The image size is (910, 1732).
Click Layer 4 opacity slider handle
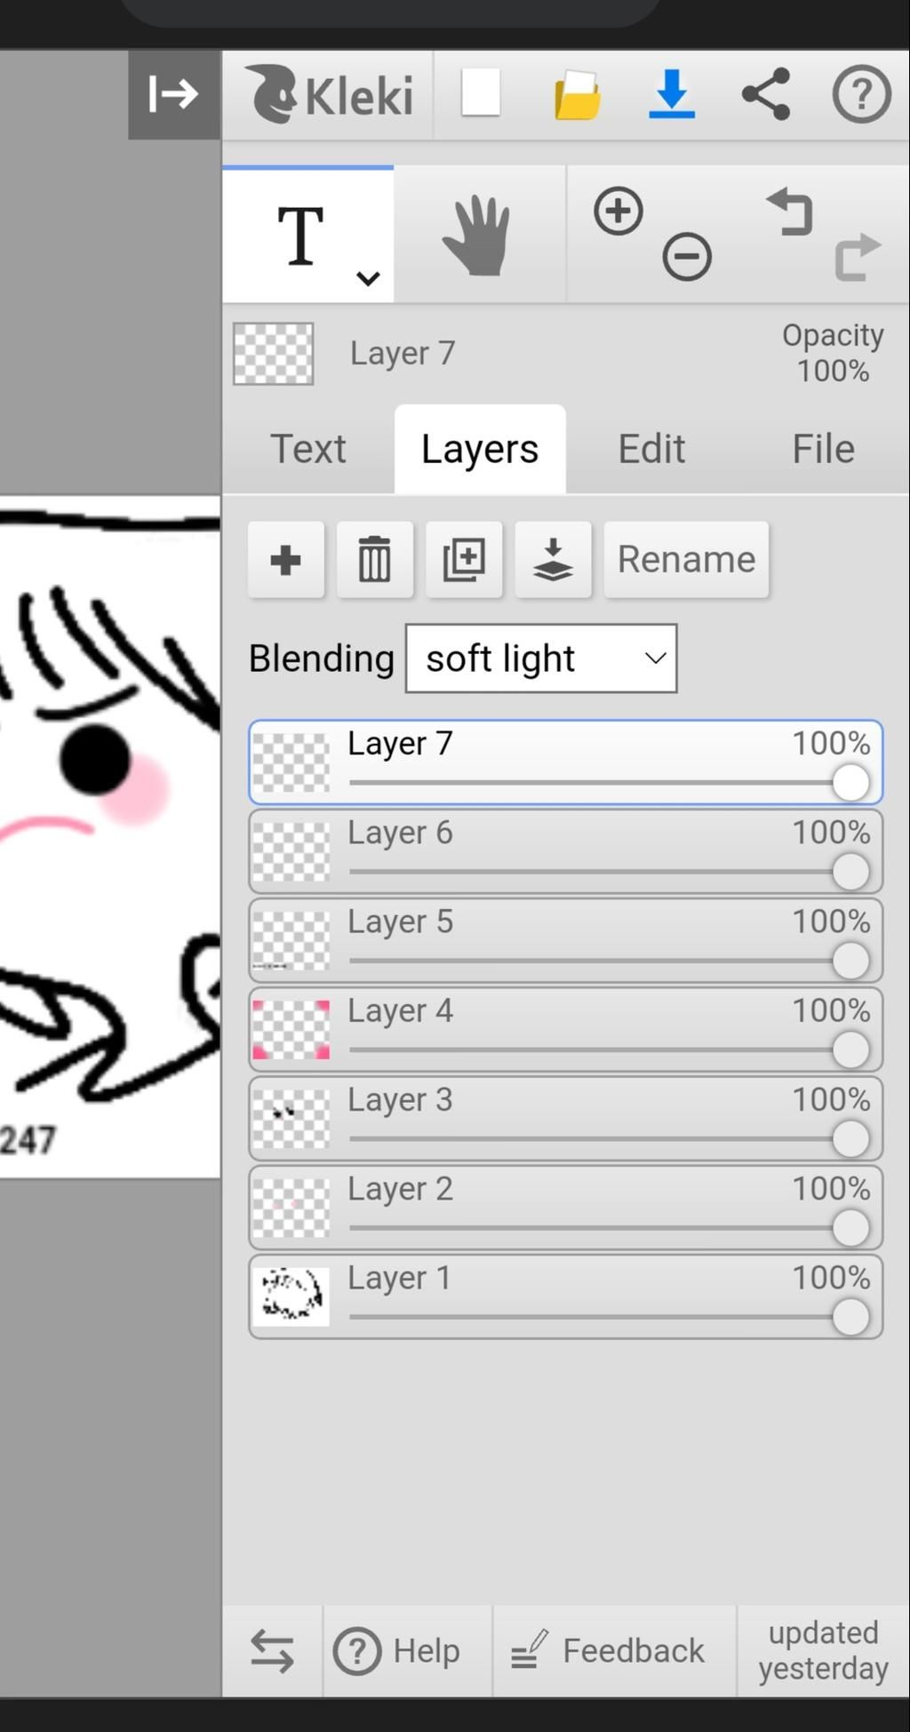click(x=850, y=1050)
